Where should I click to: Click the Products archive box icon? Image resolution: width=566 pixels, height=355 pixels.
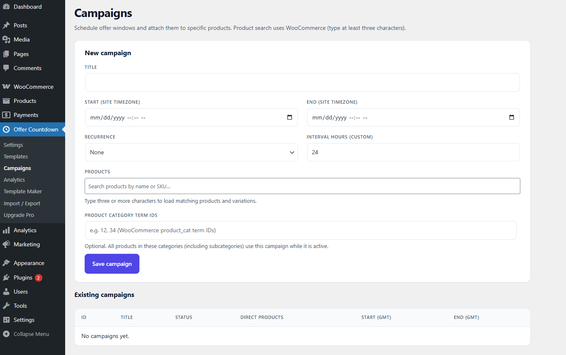[6, 101]
